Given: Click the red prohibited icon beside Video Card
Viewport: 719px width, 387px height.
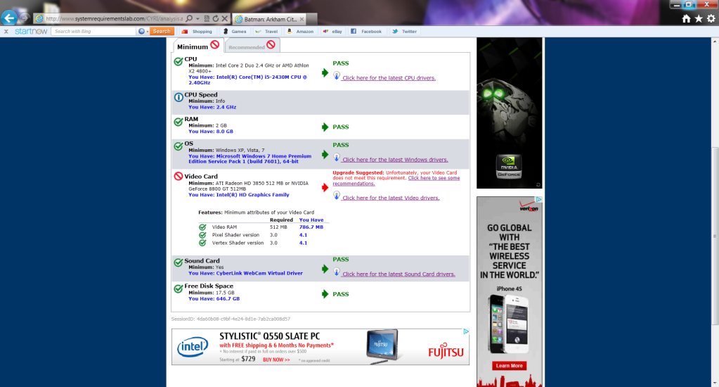Looking at the screenshot, I should 179,177.
